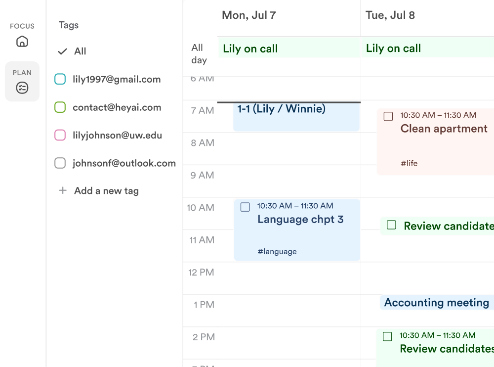Toggle the contact@heyai.com tag checkbox

click(x=60, y=107)
